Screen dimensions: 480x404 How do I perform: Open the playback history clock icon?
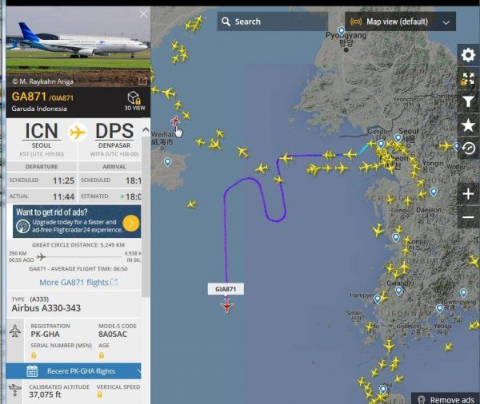pyautogui.click(x=468, y=149)
